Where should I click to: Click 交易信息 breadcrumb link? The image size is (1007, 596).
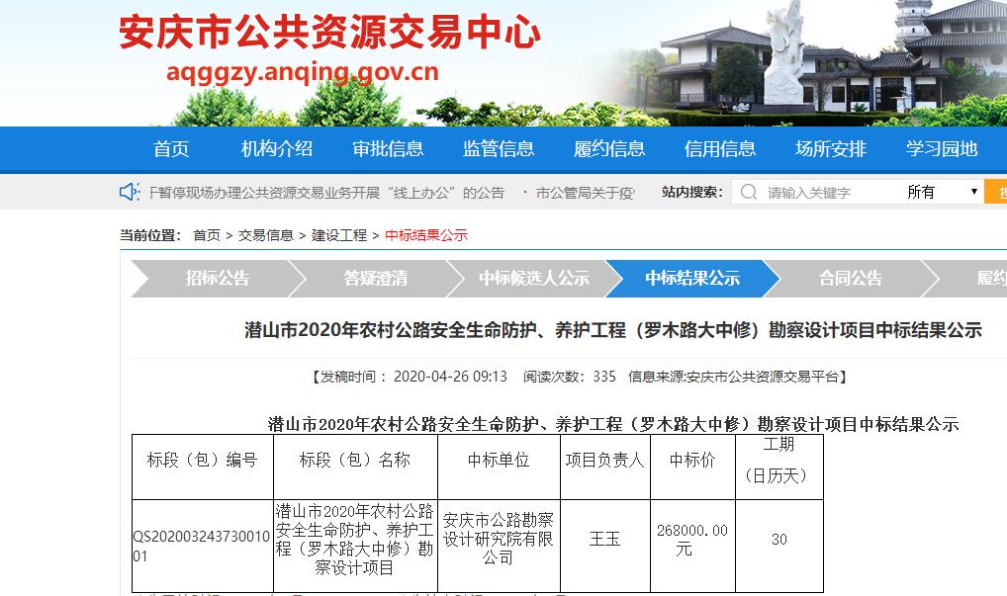(266, 235)
